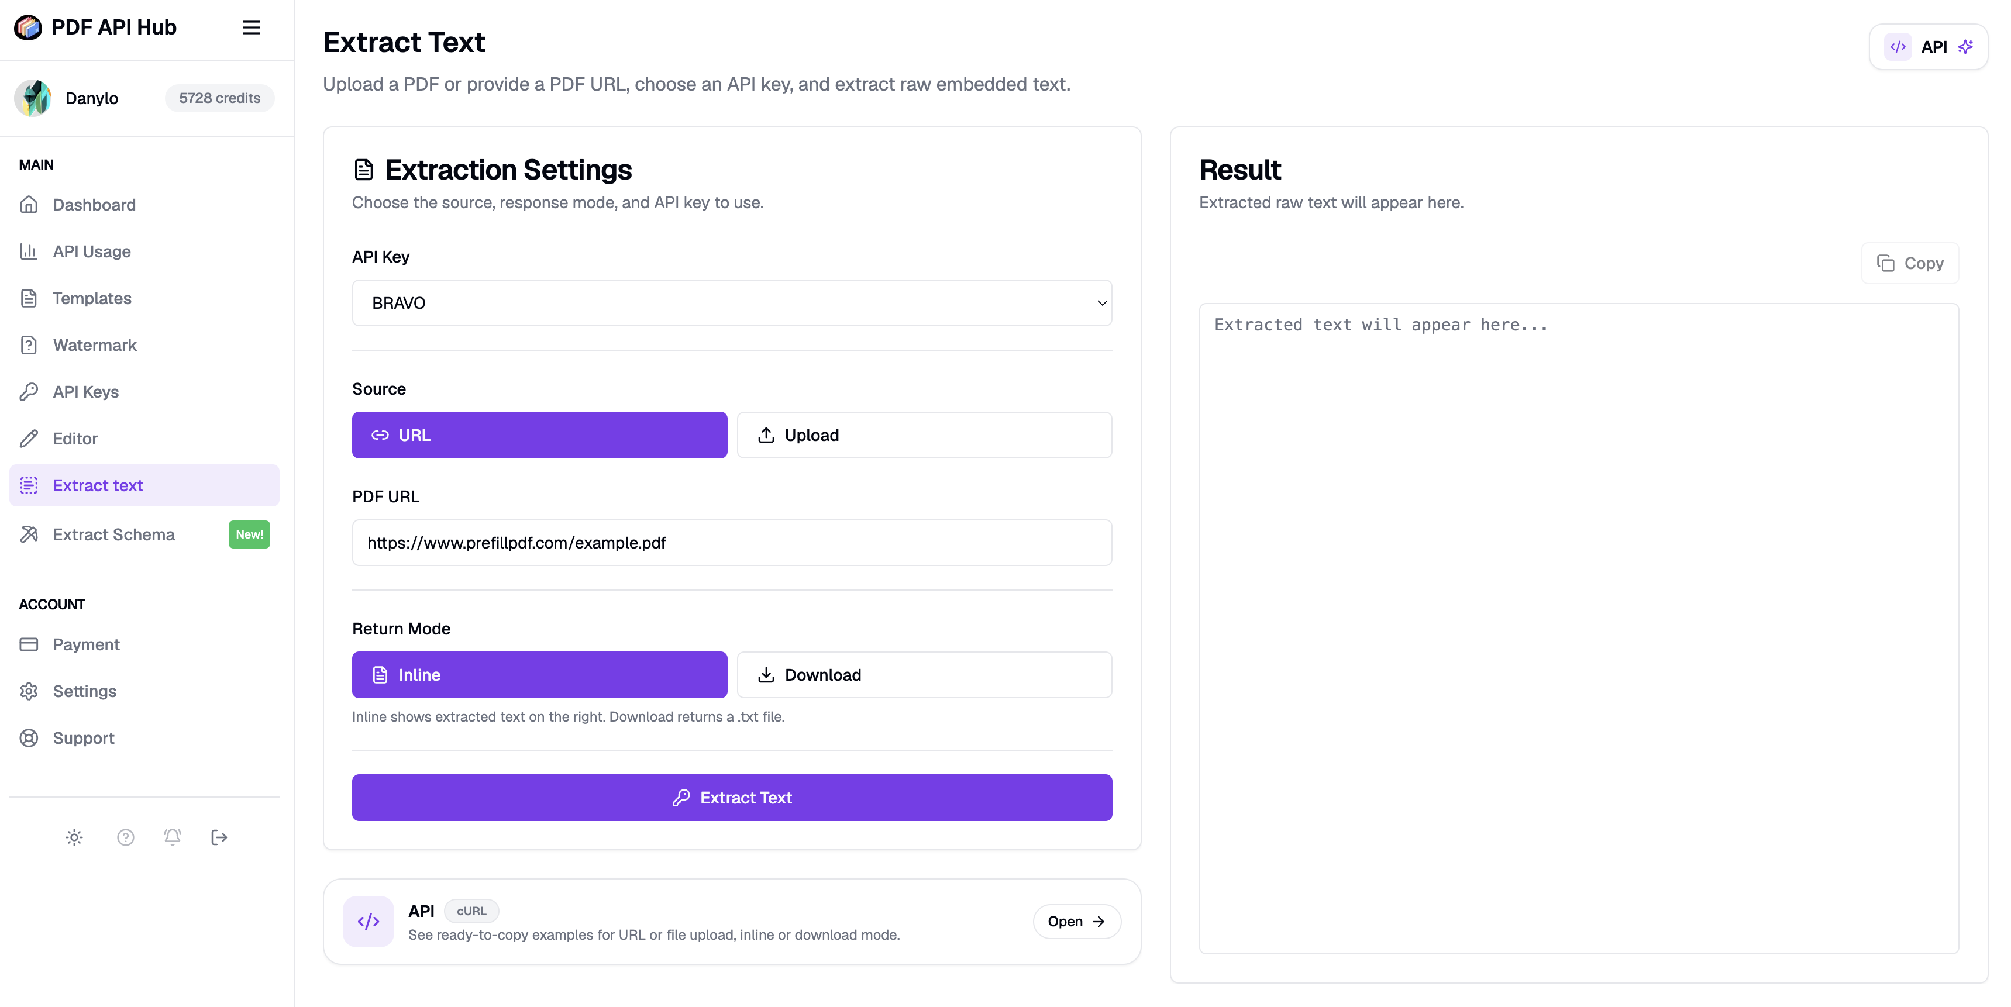Click the Extract Text button
2011x1007 pixels.
[732, 798]
